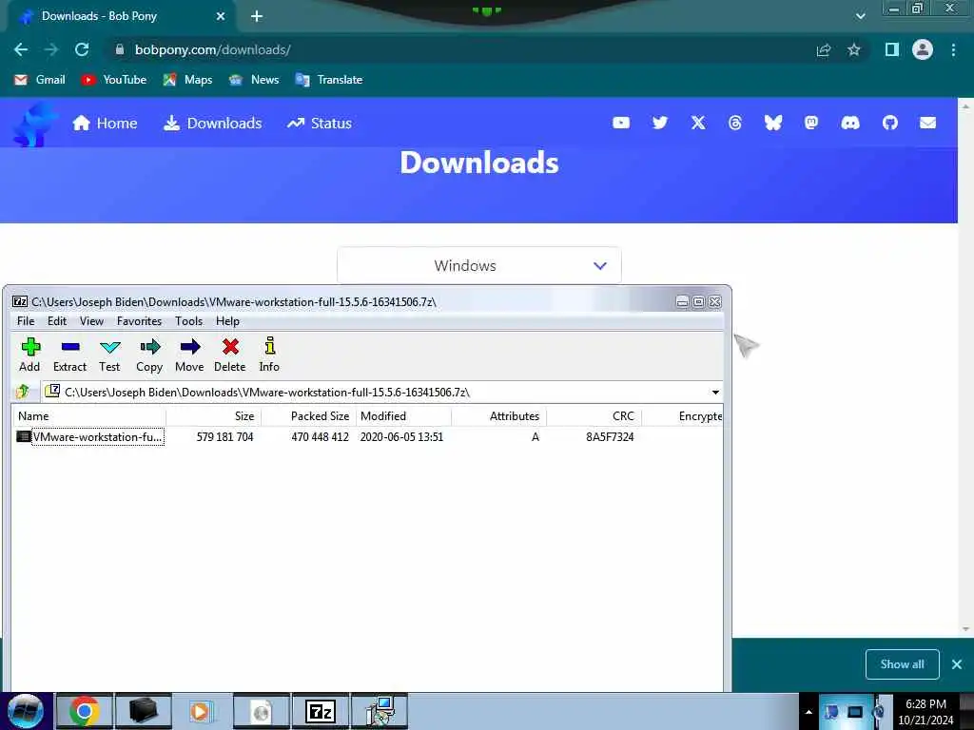Image resolution: width=974 pixels, height=730 pixels.
Task: Open the taskbar clock showing 6:28 PM
Action: (925, 712)
